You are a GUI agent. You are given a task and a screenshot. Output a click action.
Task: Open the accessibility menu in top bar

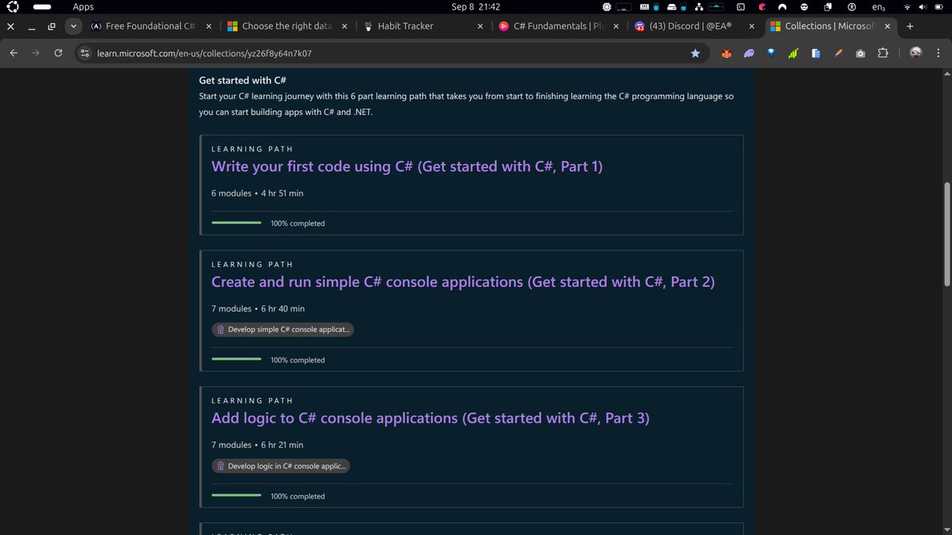[852, 7]
